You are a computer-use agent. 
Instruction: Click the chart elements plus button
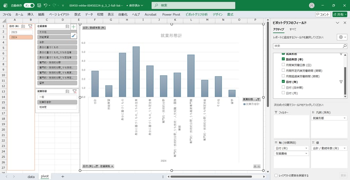(73, 27)
